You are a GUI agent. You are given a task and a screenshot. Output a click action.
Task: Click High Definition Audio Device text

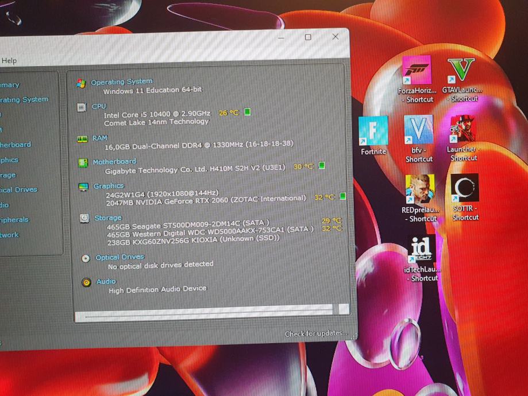pyautogui.click(x=157, y=289)
